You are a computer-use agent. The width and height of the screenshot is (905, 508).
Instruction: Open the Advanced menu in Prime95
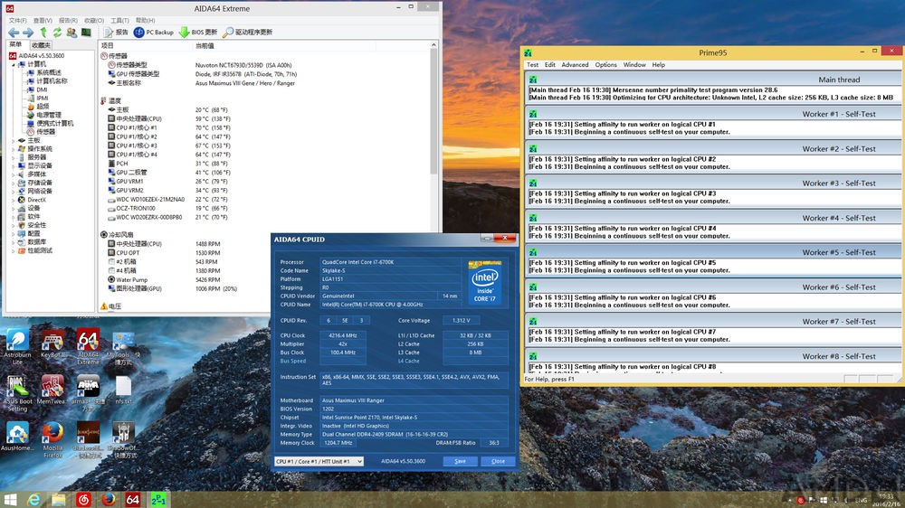click(x=575, y=65)
